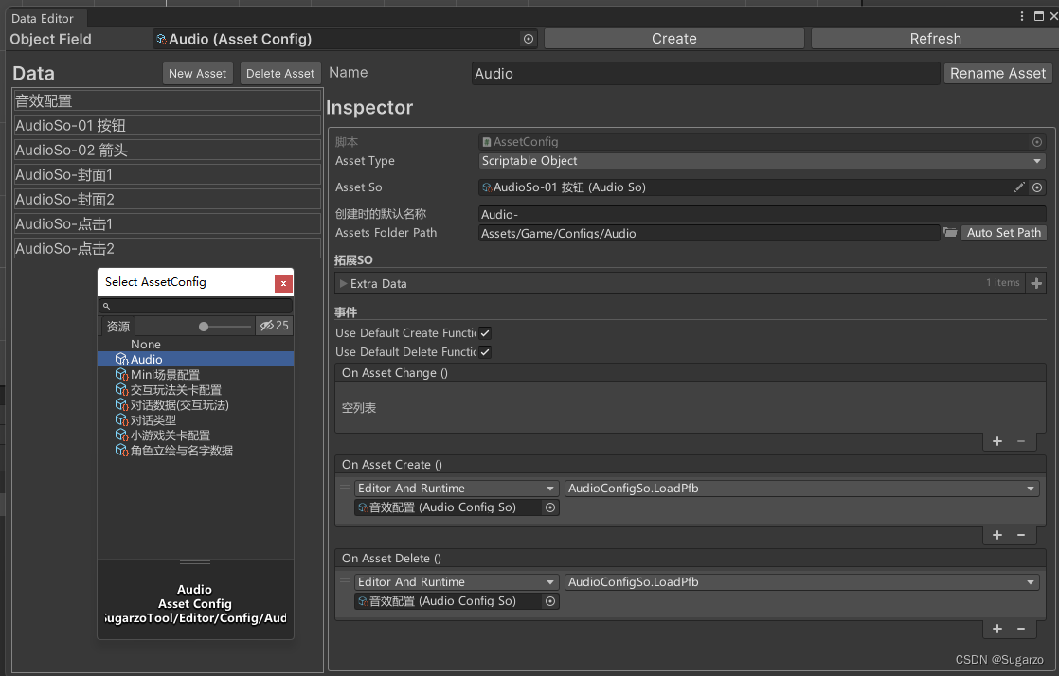This screenshot has width=1059, height=676.
Task: Click the Rename Asset button
Action: click(997, 73)
